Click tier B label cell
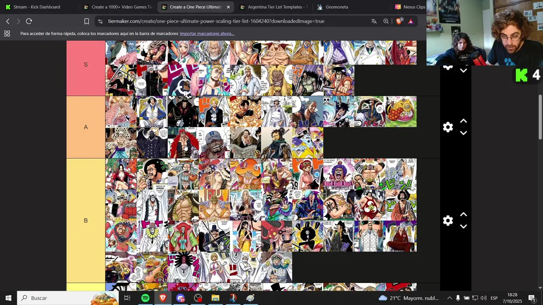Image resolution: width=543 pixels, height=305 pixels. coord(86,220)
